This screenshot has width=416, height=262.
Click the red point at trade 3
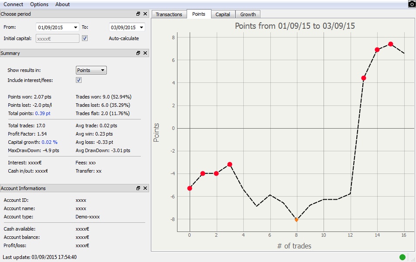pos(230,164)
